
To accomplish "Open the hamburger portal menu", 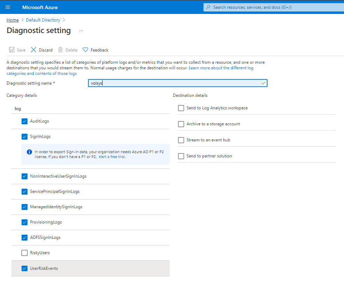I will [8, 7].
